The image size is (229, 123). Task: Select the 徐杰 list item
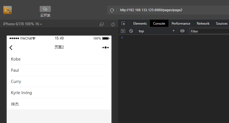pos(59,104)
